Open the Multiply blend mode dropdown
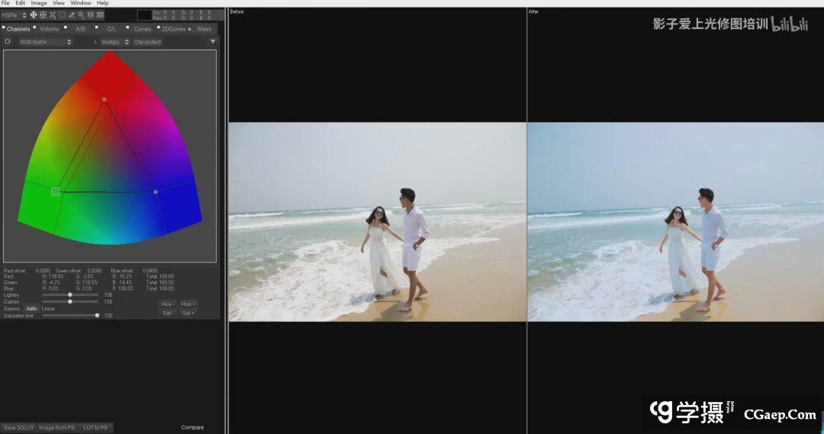Image resolution: width=824 pixels, height=434 pixels. tap(115, 42)
